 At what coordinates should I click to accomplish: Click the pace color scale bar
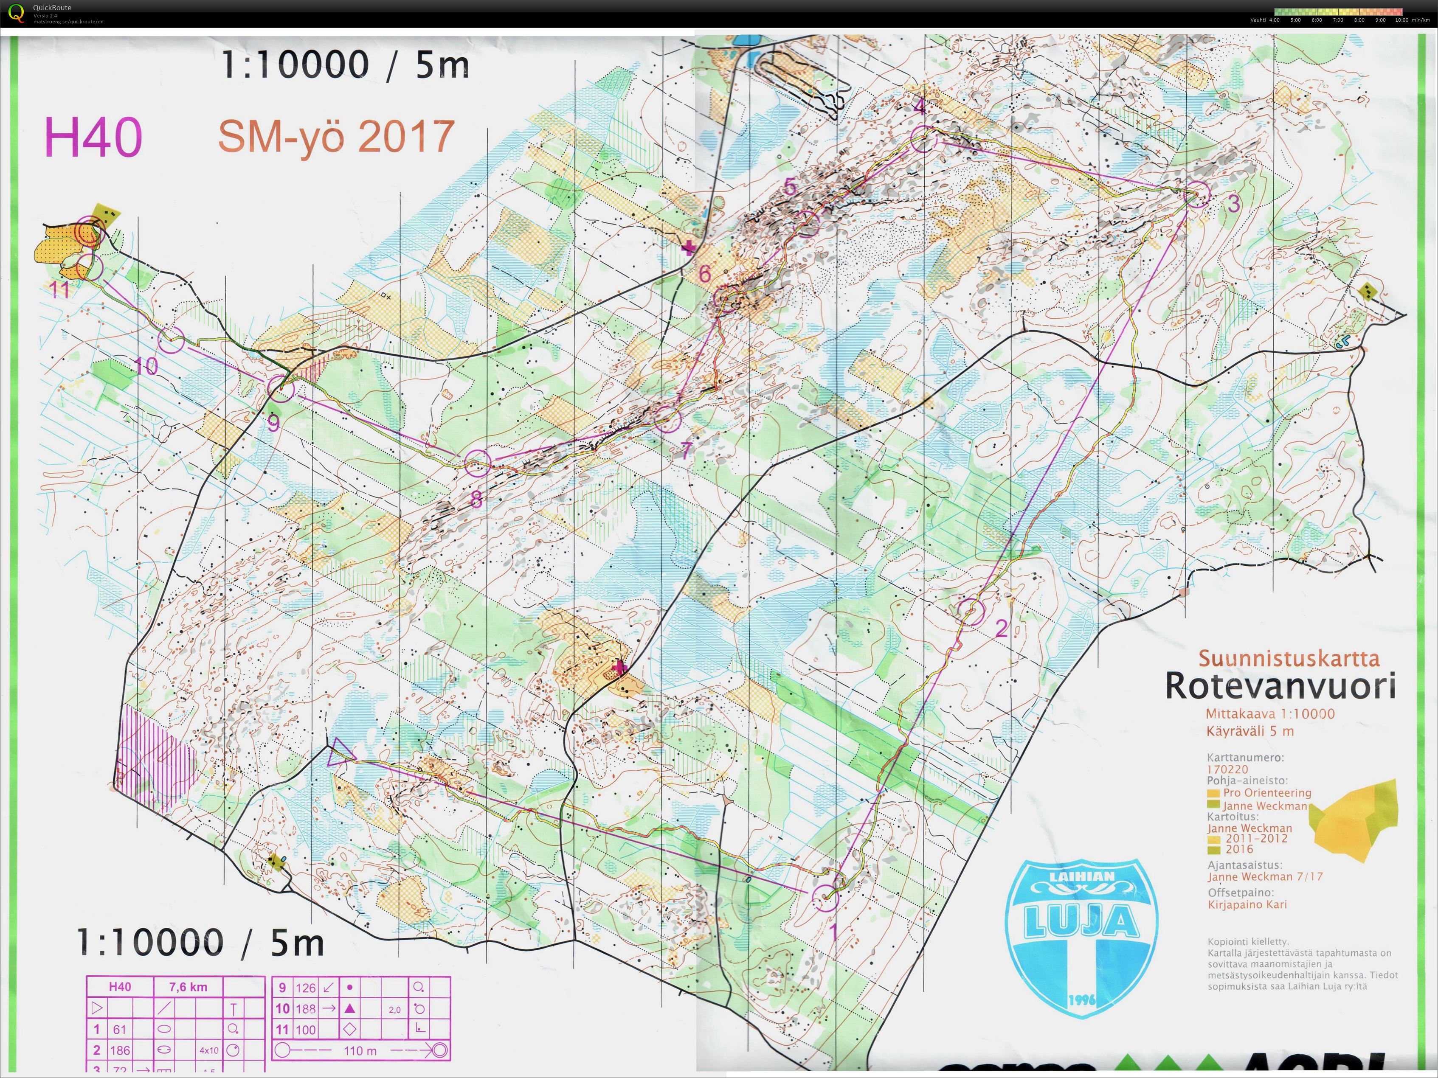point(1338,12)
